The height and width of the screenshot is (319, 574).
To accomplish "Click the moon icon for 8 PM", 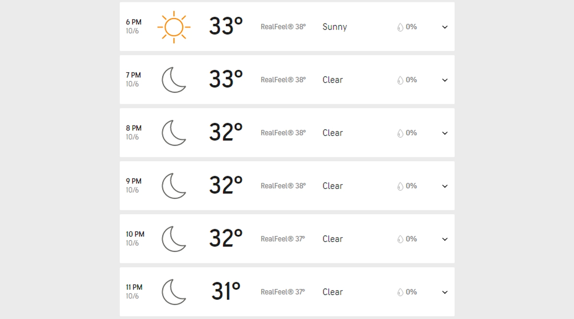I will click(174, 133).
